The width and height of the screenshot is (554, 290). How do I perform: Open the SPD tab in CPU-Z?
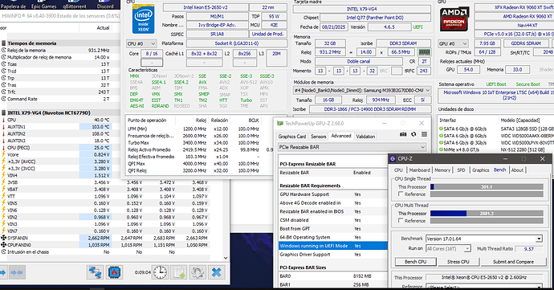coord(461,170)
